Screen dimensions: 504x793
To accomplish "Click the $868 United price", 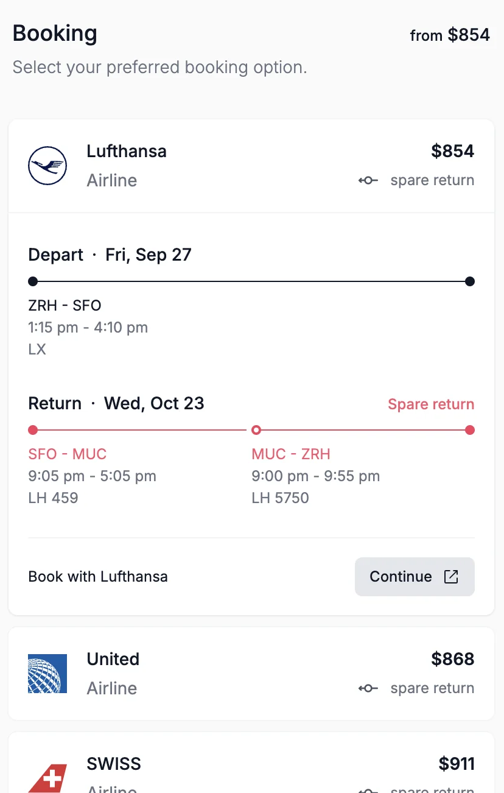I will [x=452, y=659].
